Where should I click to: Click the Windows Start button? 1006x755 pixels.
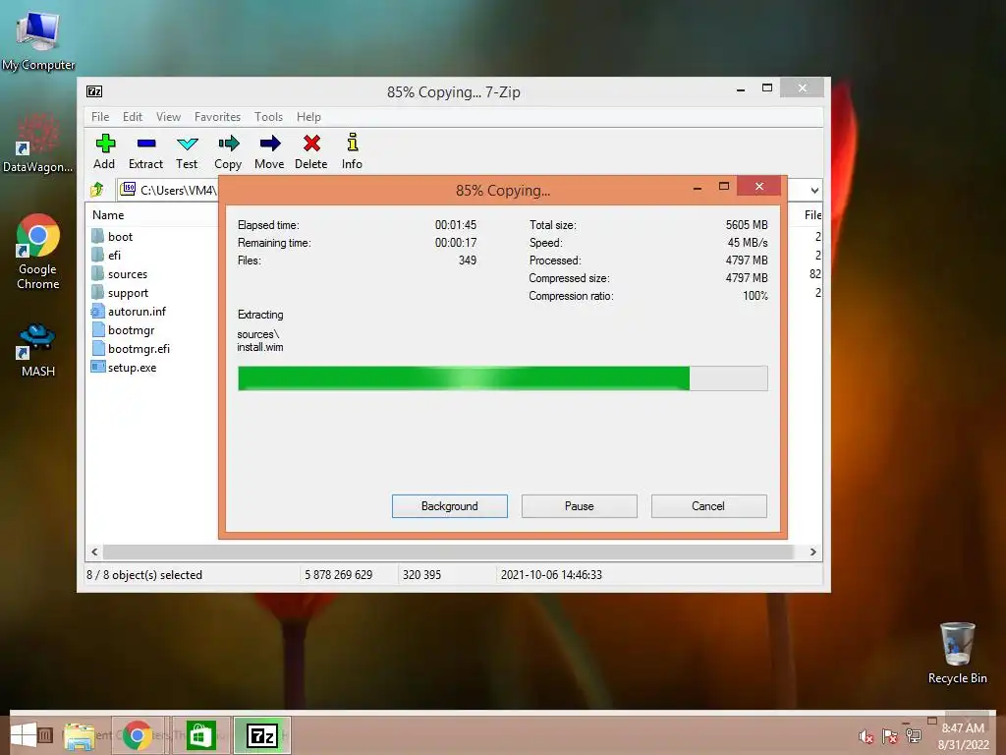24,735
